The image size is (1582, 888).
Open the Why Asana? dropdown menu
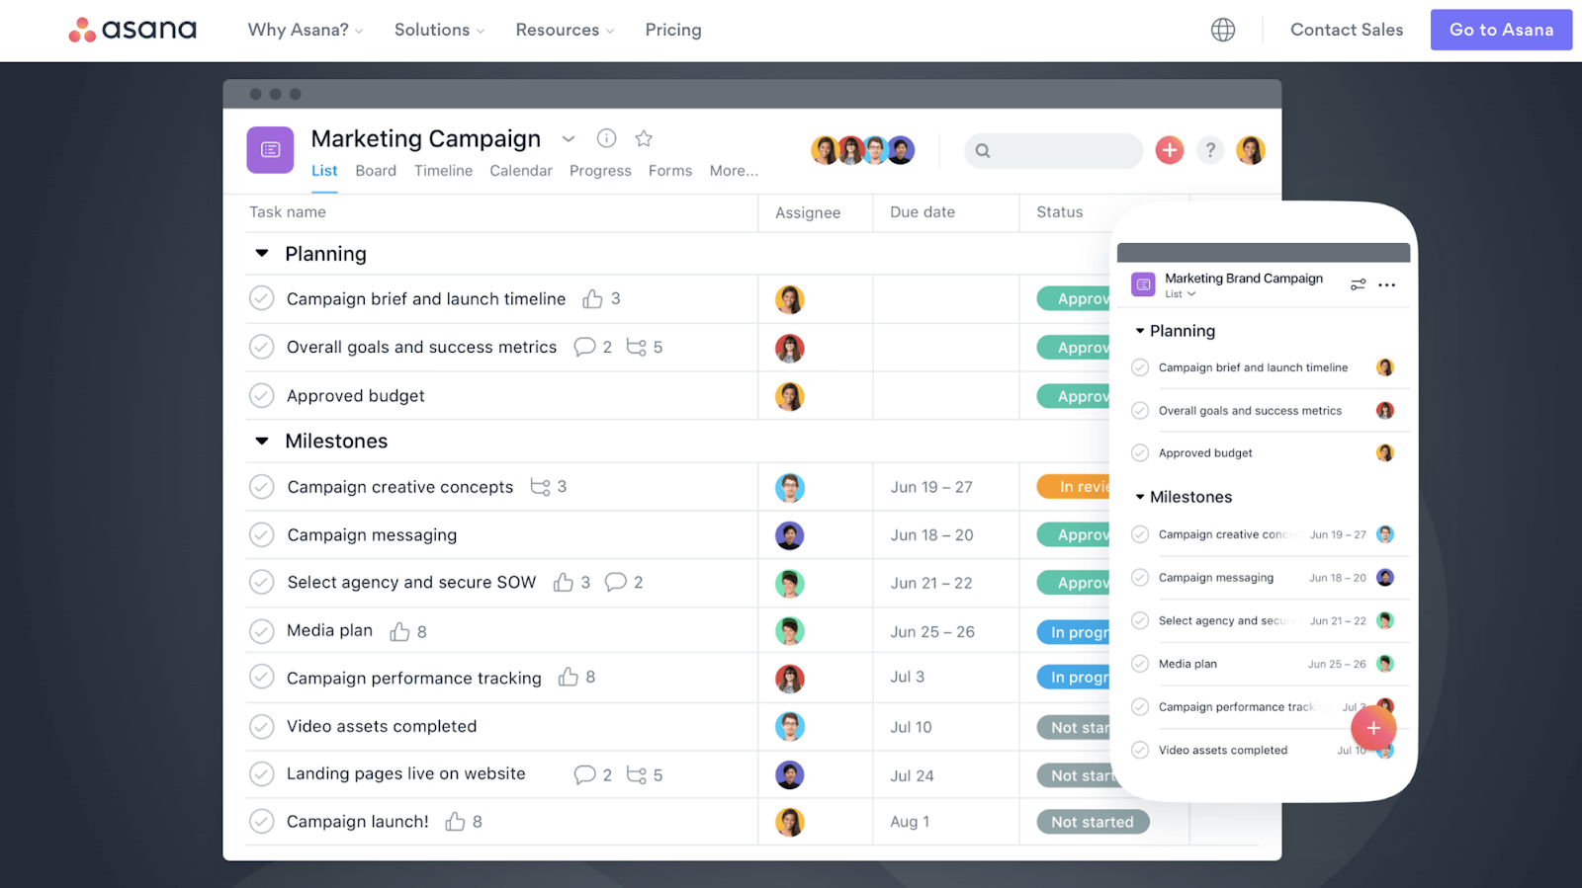(x=306, y=30)
